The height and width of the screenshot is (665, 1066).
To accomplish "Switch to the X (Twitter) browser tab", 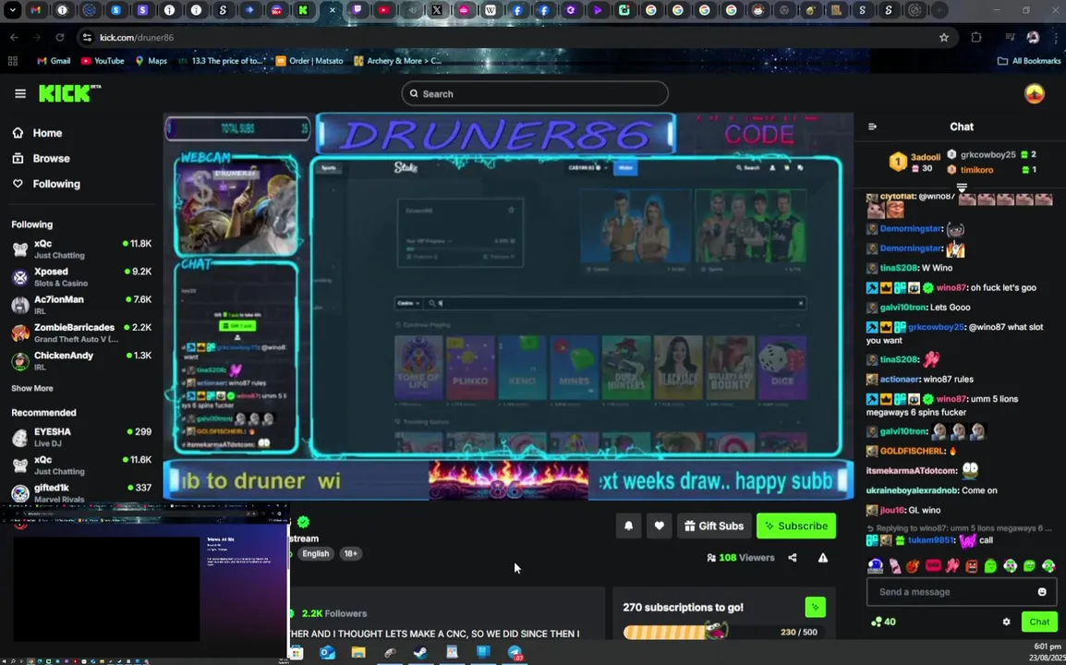I will [x=437, y=10].
